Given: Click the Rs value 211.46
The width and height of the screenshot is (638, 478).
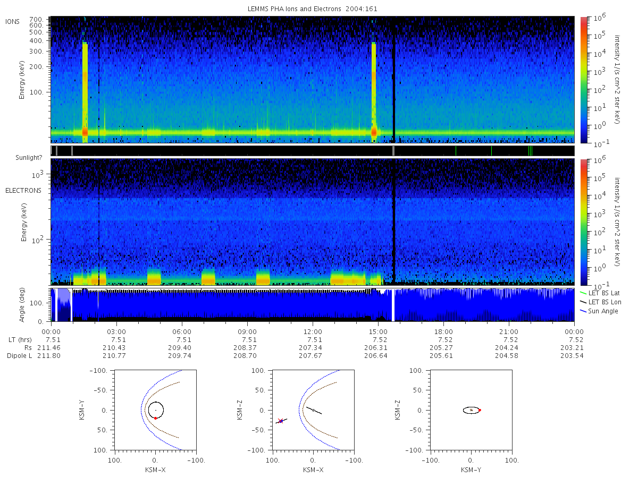Looking at the screenshot, I should [48, 348].
